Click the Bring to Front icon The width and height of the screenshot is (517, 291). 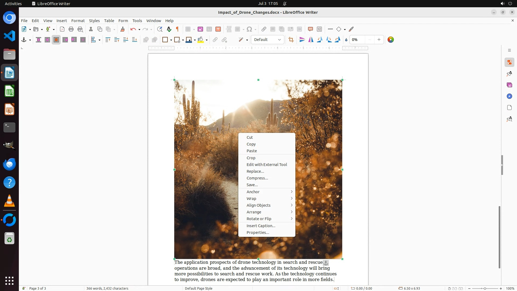click(x=108, y=40)
